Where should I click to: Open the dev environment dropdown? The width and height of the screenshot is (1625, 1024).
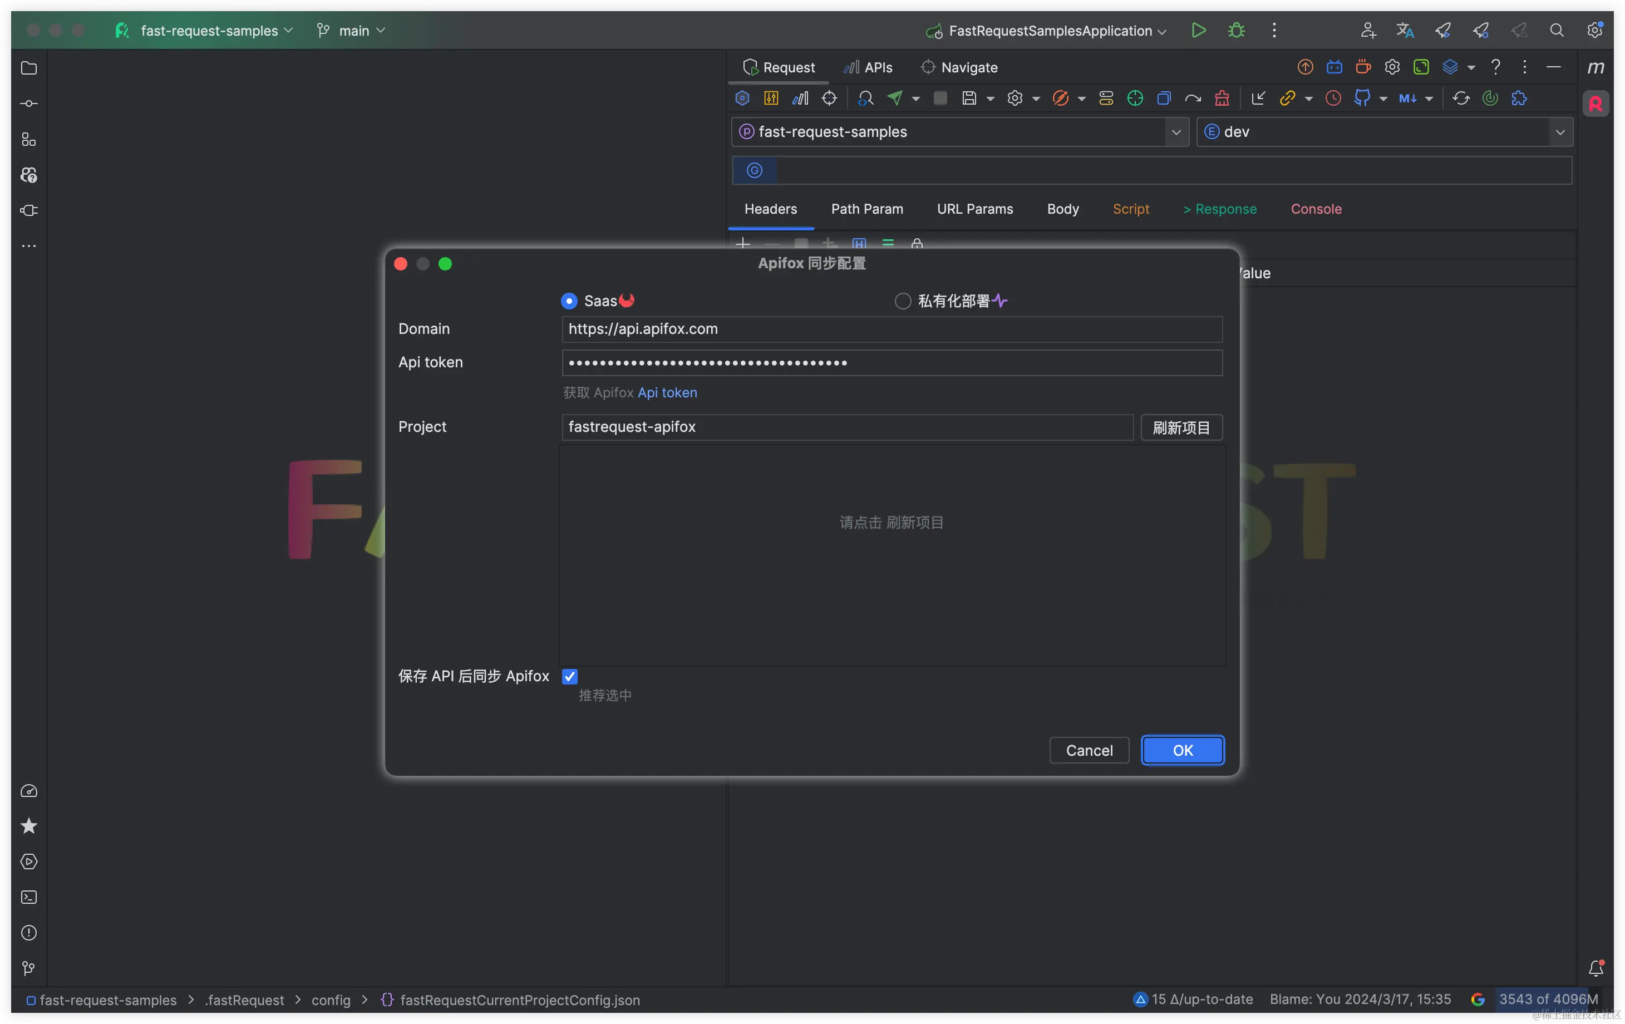[1559, 132]
